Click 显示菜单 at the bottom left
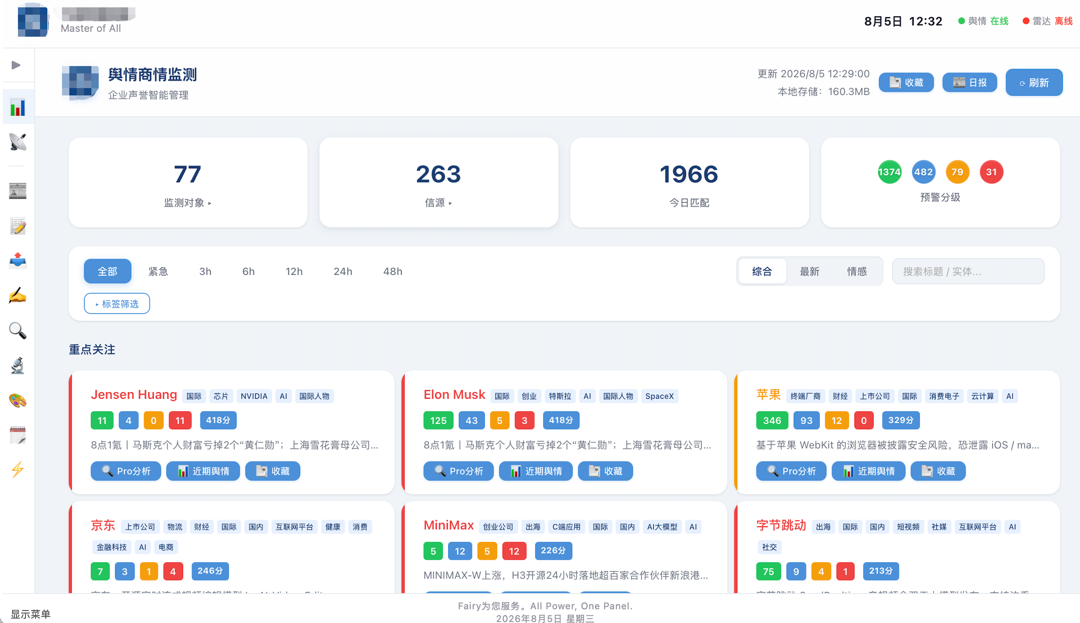The height and width of the screenshot is (623, 1080). click(30, 614)
